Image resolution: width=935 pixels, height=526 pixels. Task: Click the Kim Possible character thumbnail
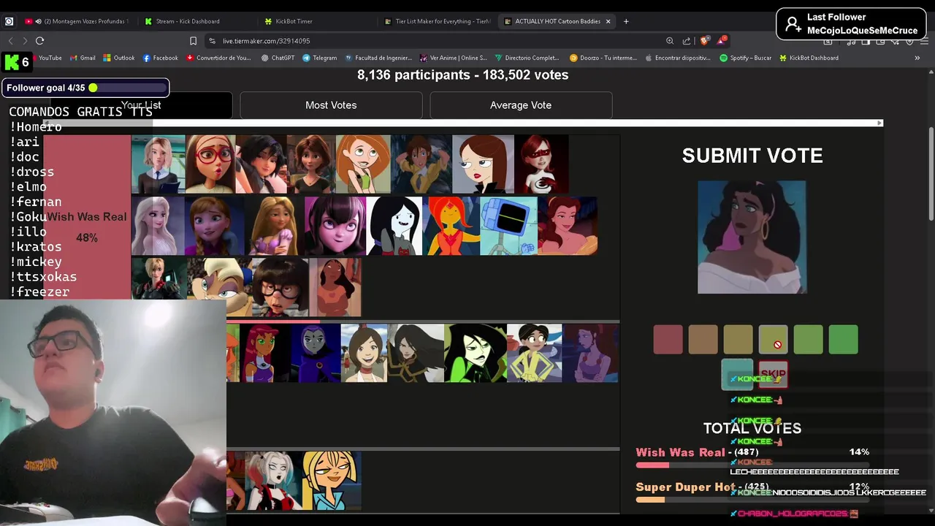tap(364, 164)
